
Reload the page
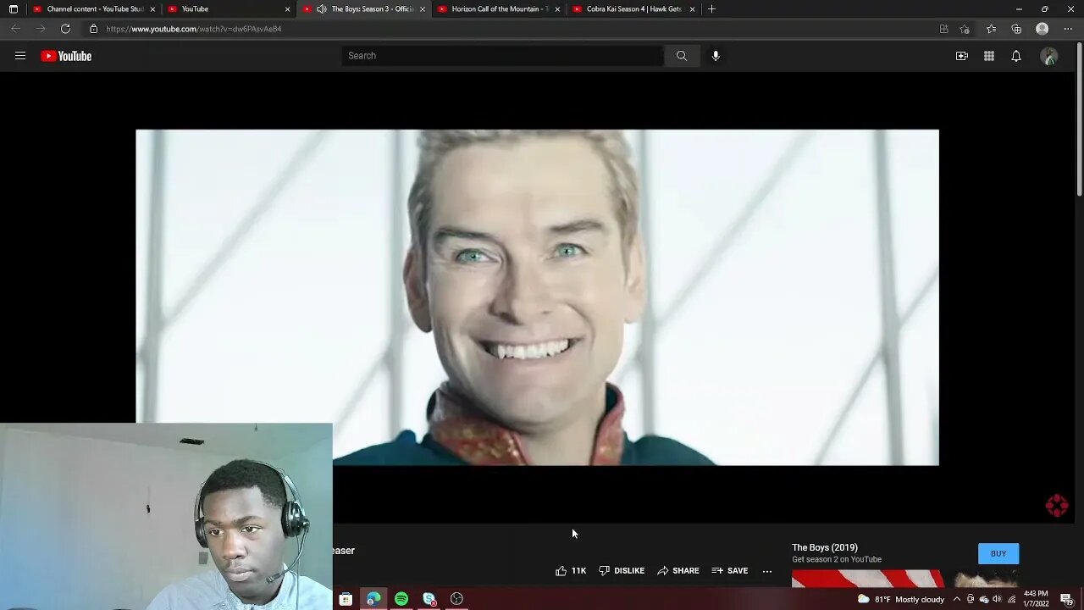[x=65, y=29]
